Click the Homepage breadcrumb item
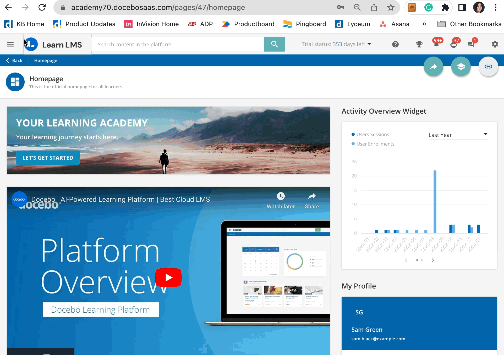504x355 pixels. (x=46, y=60)
